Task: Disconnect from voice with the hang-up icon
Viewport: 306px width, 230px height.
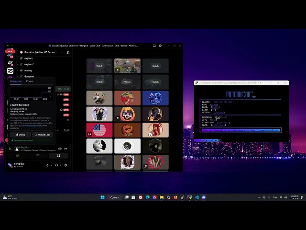Action: [x=66, y=149]
